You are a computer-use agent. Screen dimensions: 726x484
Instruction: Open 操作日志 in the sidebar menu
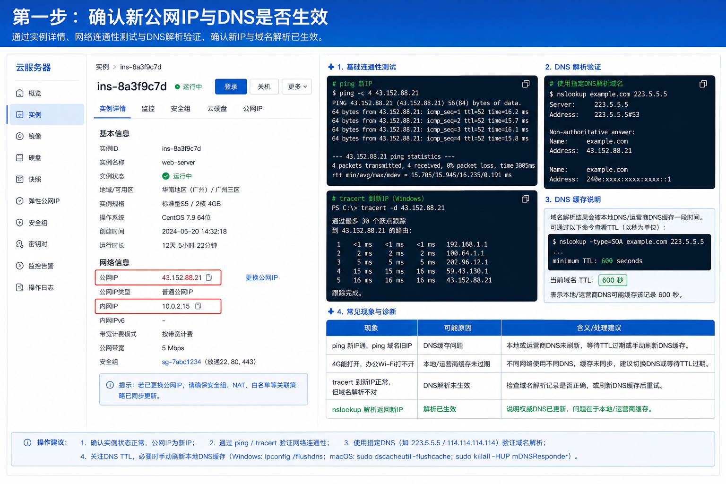(47, 287)
